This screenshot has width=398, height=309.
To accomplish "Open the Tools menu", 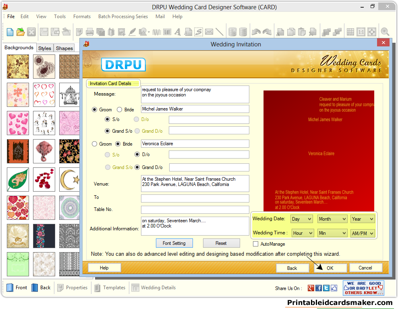I will point(60,17).
